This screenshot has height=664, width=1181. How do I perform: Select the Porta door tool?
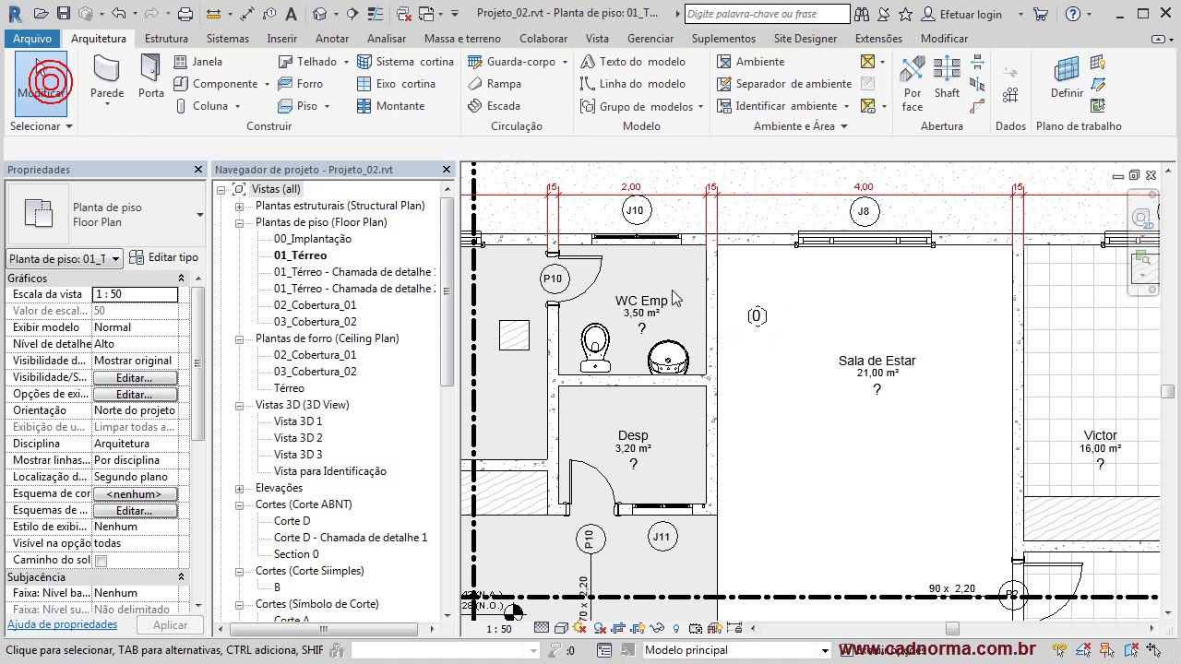(x=150, y=78)
